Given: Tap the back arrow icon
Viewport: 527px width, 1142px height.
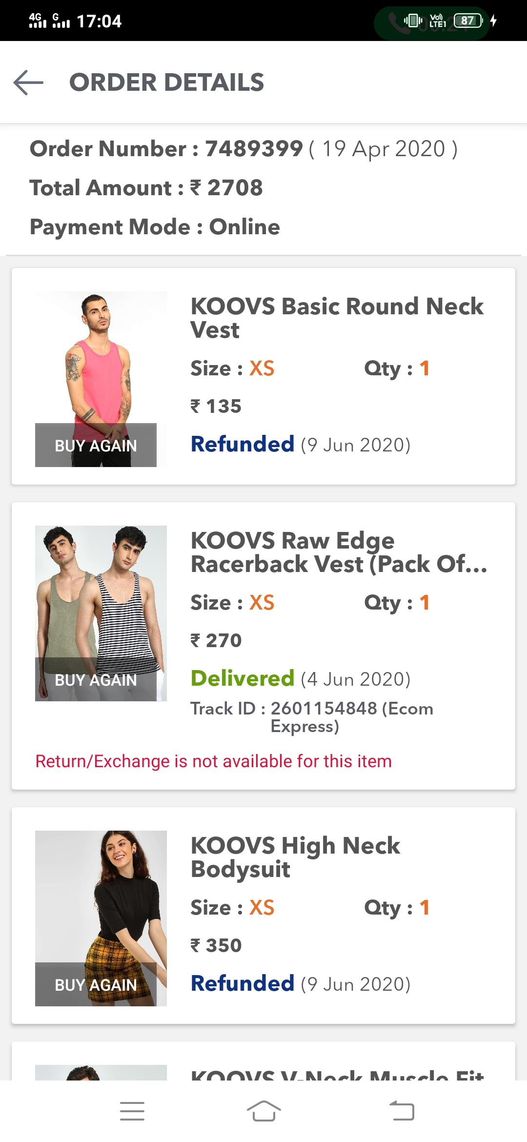Looking at the screenshot, I should pyautogui.click(x=28, y=82).
